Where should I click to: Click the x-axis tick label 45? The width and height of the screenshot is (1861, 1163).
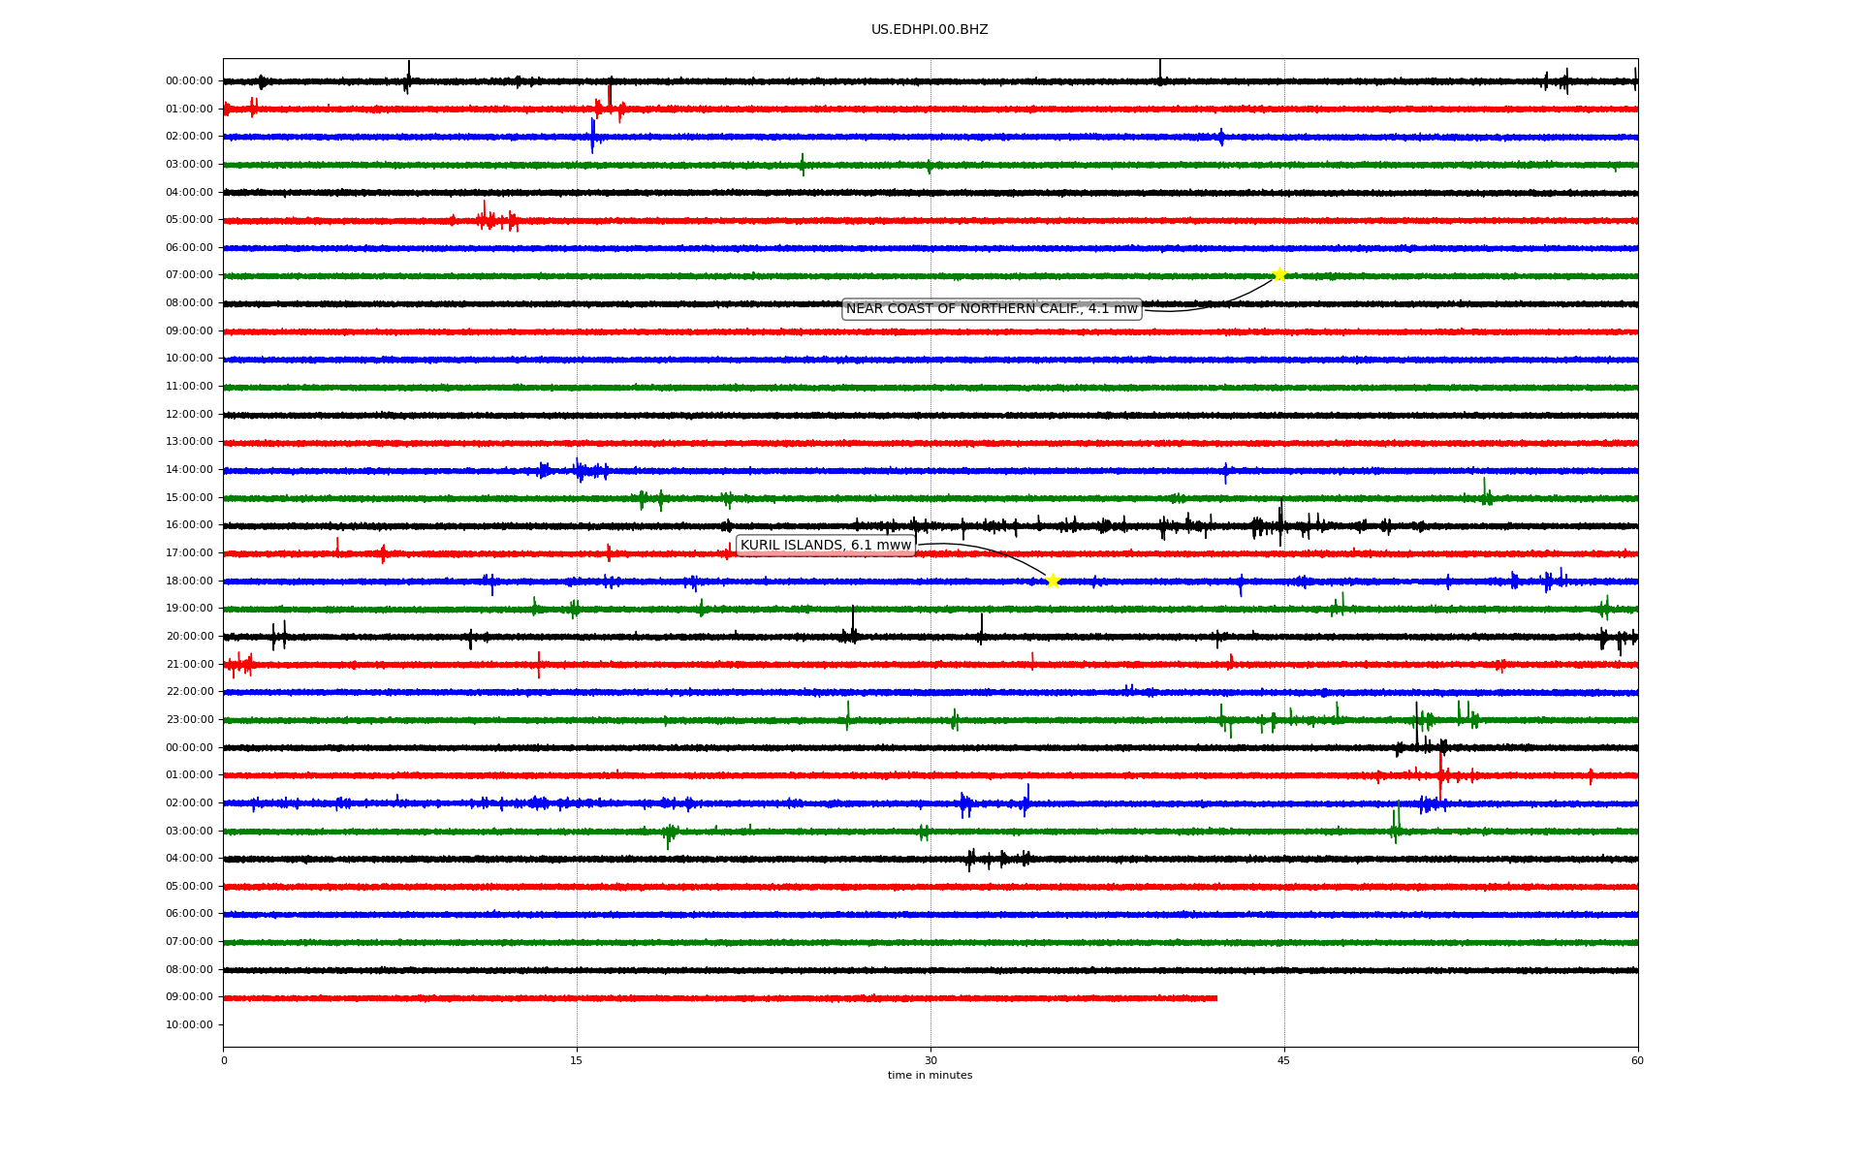(x=1284, y=1060)
